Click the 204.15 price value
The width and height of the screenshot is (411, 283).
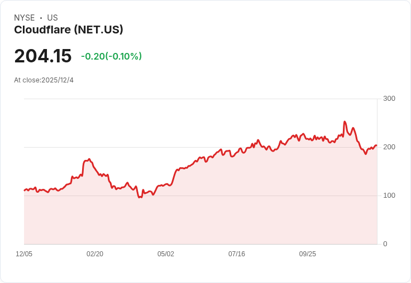43,56
